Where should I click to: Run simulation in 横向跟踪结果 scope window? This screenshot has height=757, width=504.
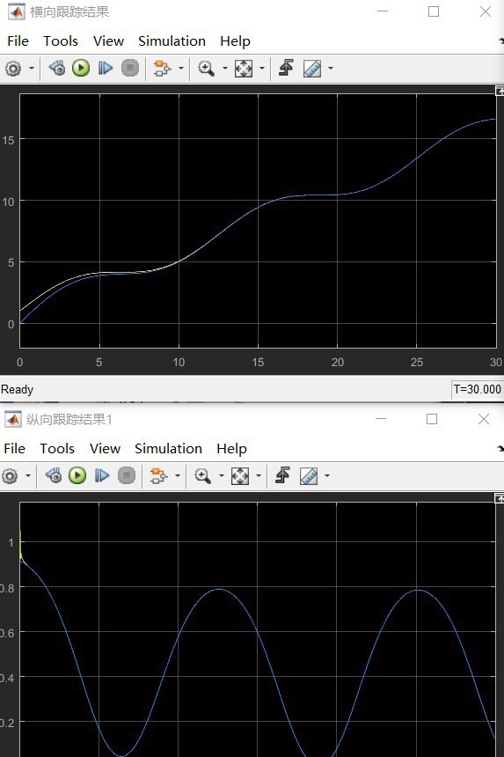coord(81,68)
